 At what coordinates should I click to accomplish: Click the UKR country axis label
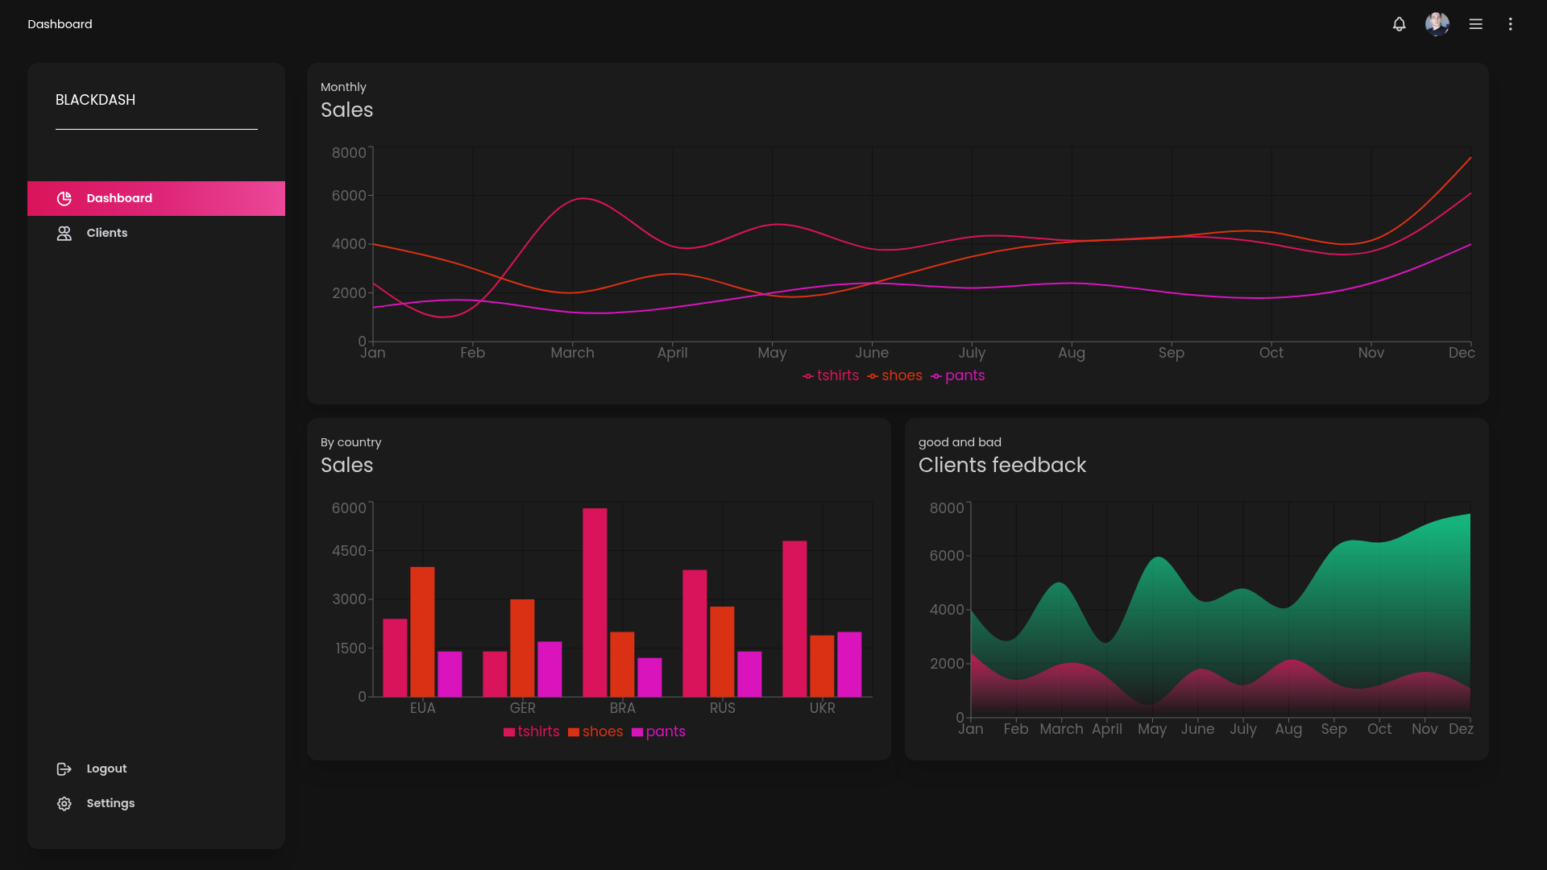click(822, 708)
